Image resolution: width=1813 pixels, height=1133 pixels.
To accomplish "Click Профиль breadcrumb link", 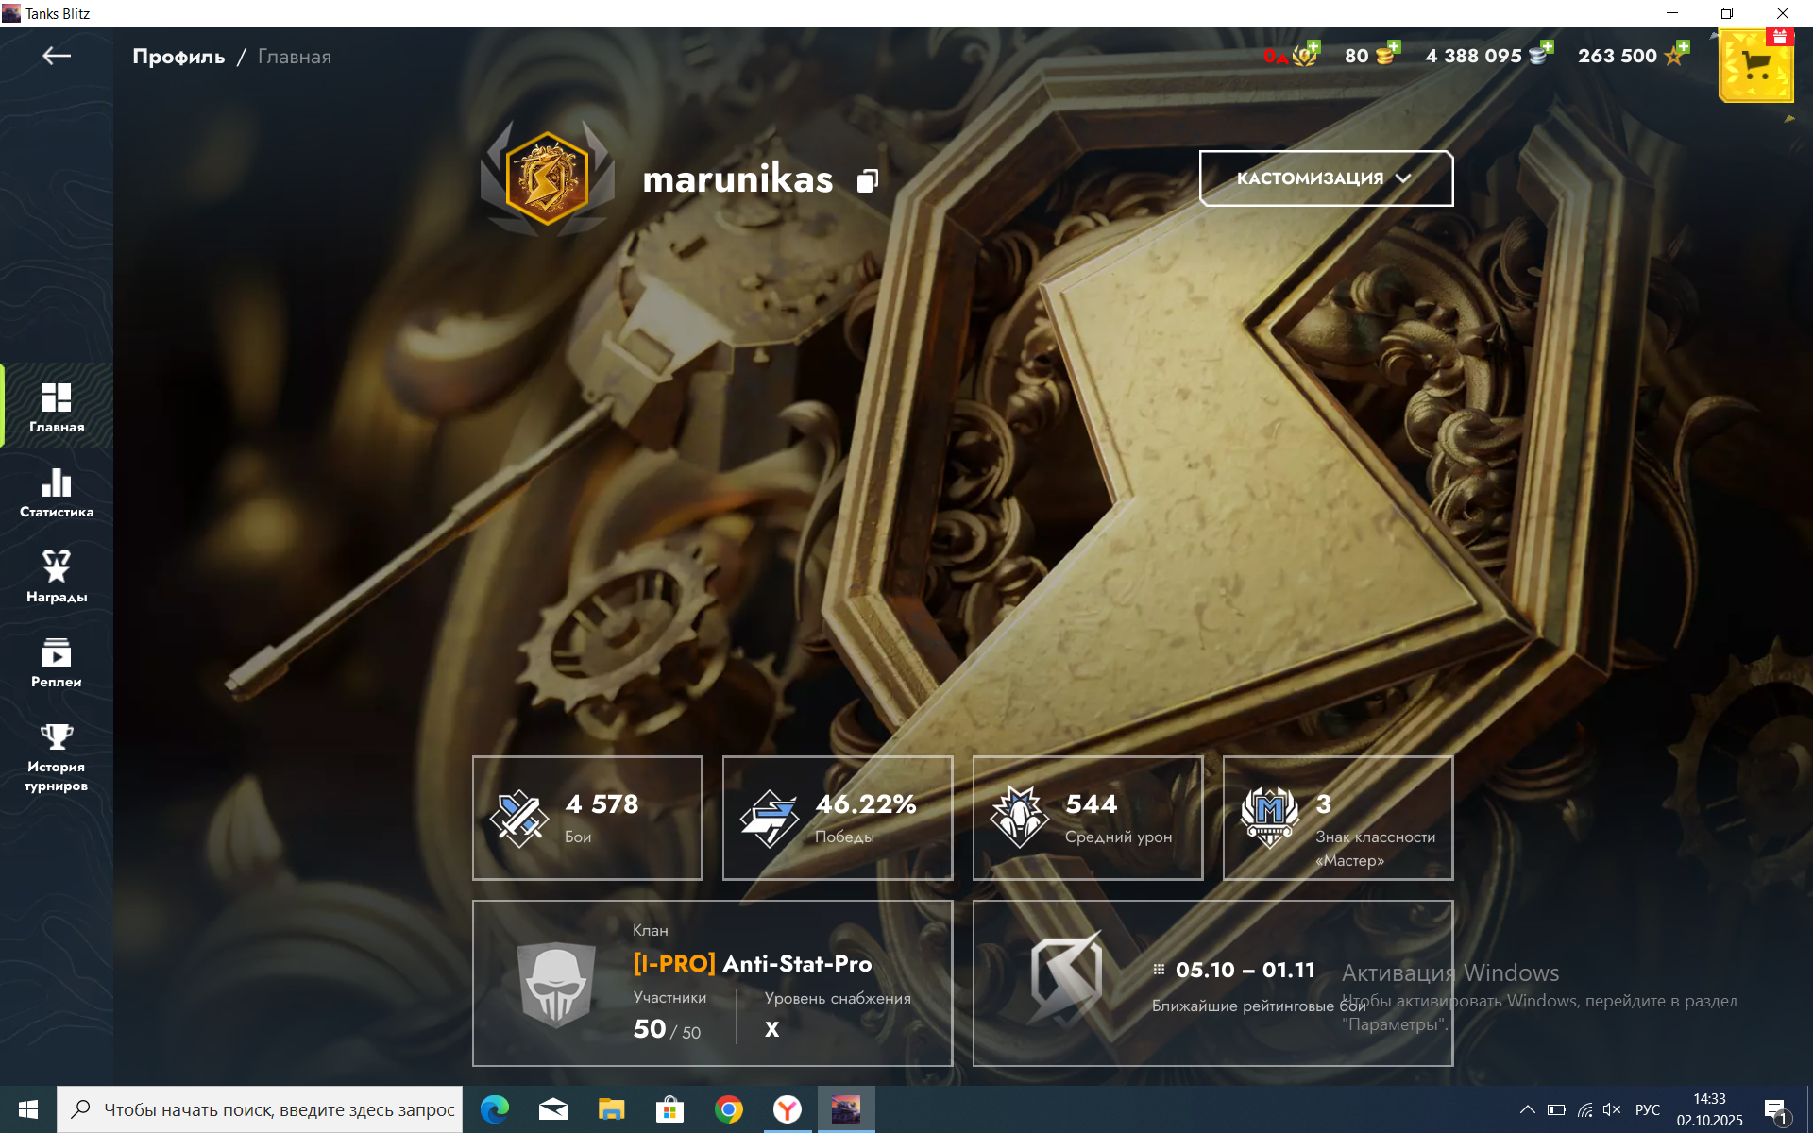I will (178, 57).
